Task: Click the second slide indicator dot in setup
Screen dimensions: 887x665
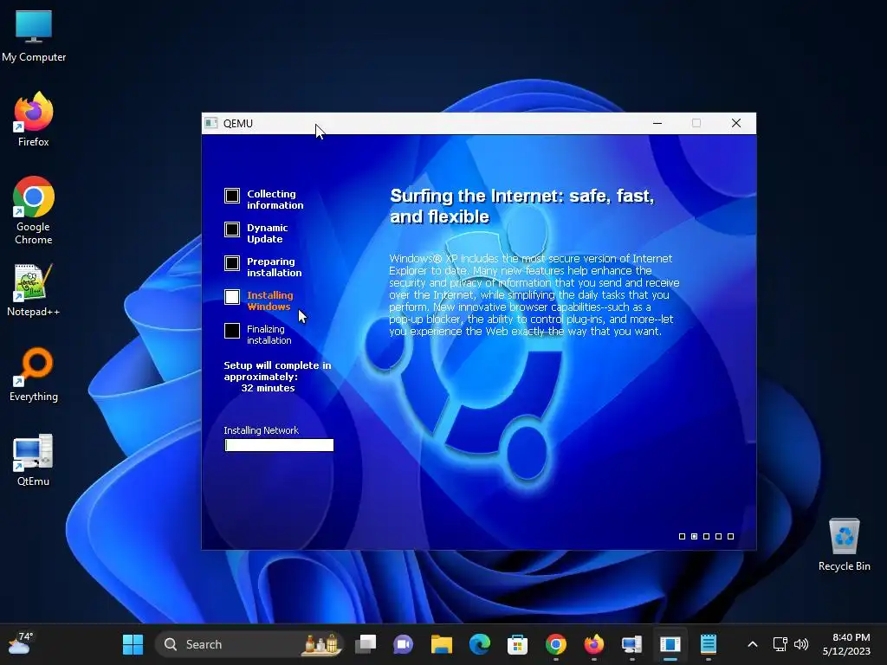Action: click(x=694, y=536)
